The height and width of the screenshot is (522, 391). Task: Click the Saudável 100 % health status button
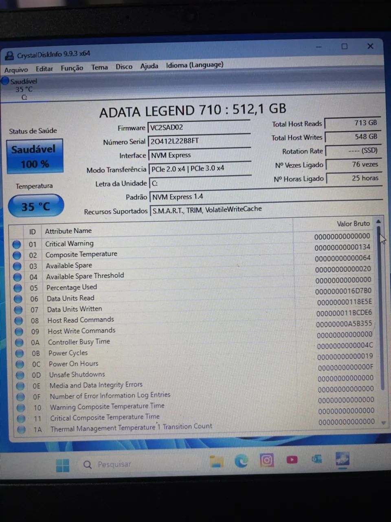click(35, 157)
